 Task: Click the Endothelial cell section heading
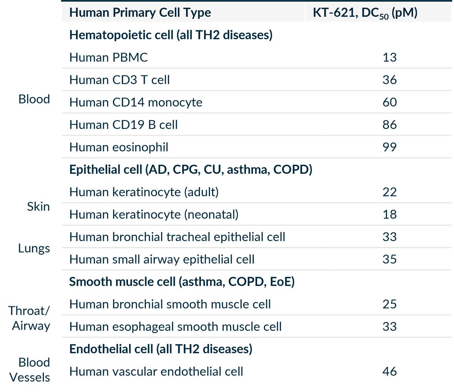pyautogui.click(x=161, y=349)
